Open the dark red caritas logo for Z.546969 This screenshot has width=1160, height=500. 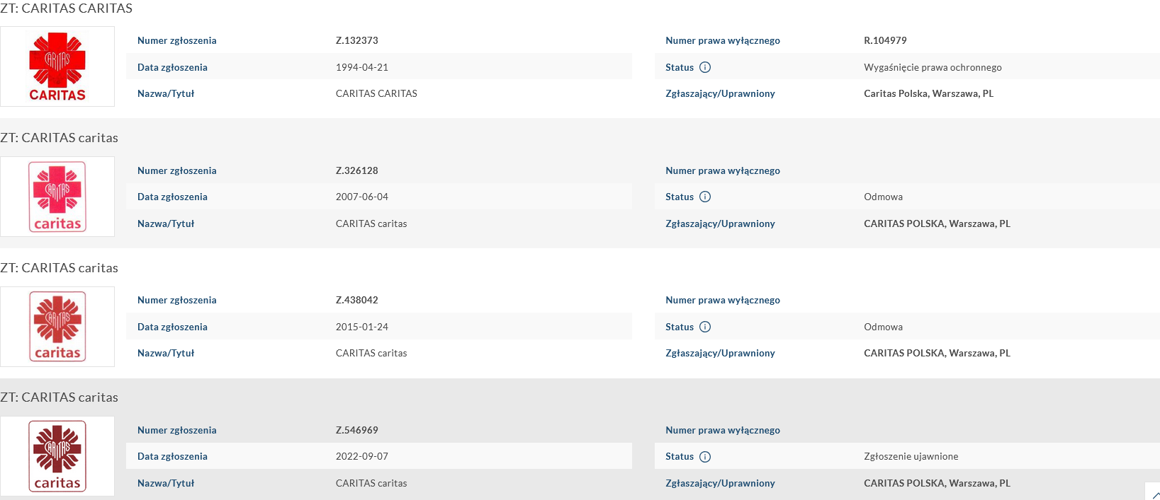(57, 456)
